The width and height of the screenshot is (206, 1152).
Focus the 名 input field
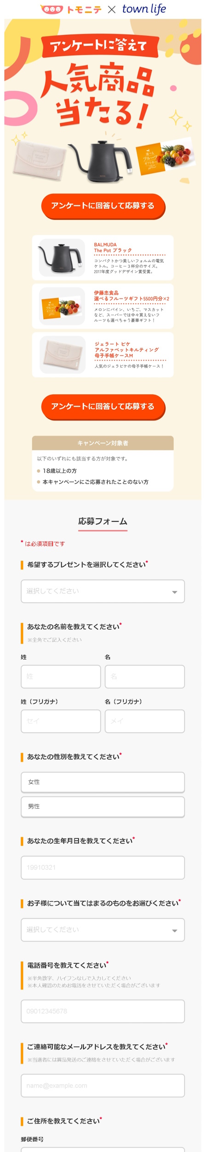[x=145, y=676]
